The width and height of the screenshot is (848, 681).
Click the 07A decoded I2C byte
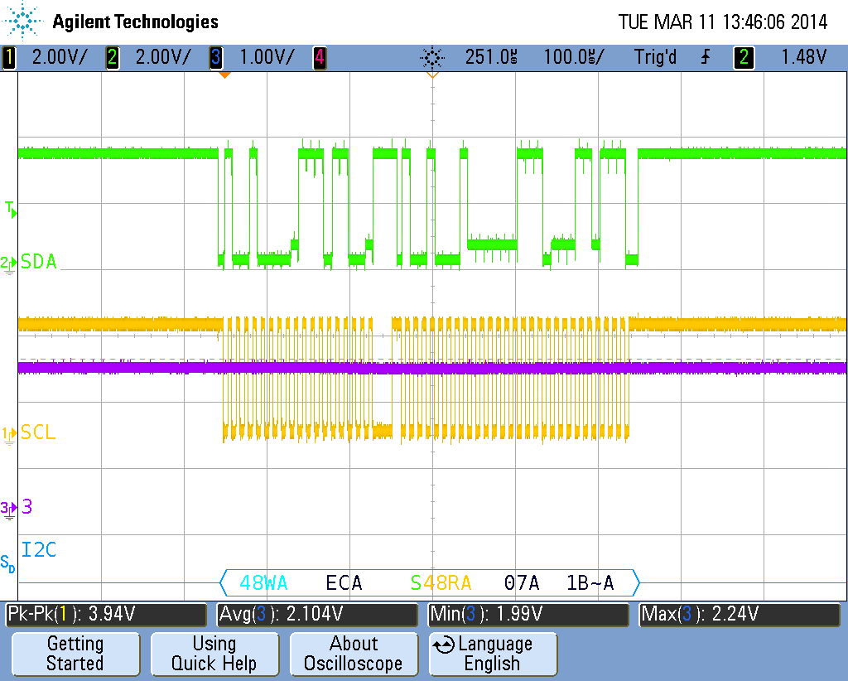click(522, 582)
